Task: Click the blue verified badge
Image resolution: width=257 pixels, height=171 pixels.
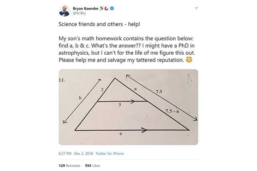Action: (x=112, y=8)
